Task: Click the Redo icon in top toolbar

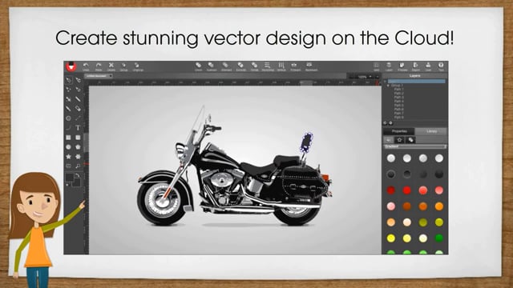Action: coord(99,66)
